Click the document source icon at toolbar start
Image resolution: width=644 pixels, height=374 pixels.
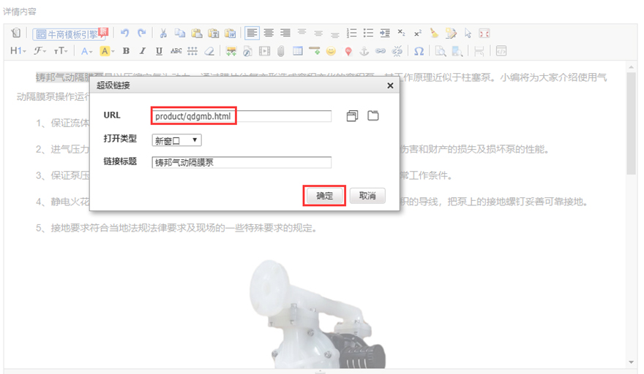pyautogui.click(x=15, y=33)
